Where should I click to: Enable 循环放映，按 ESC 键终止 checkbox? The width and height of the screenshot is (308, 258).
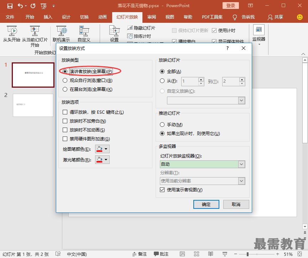click(65, 112)
